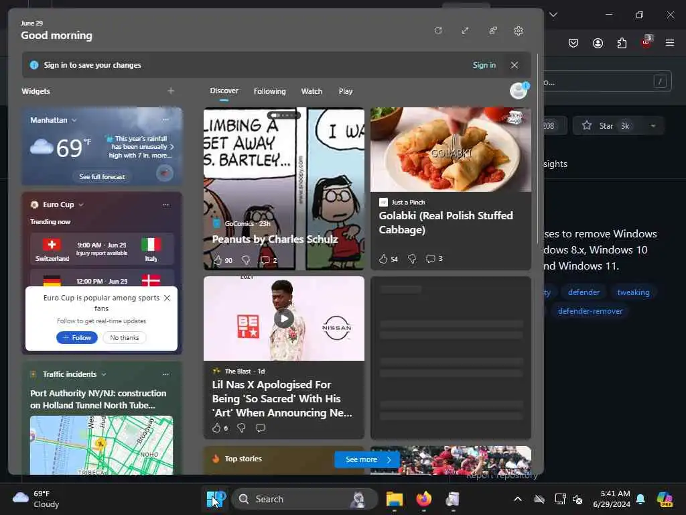Decline with No thanks button

[x=124, y=338]
